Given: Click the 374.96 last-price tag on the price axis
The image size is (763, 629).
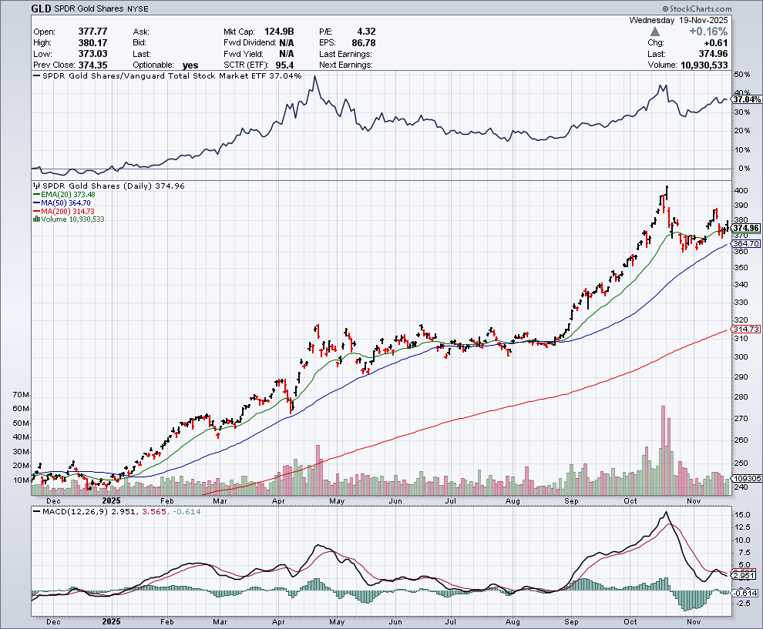Looking at the screenshot, I should pos(746,228).
